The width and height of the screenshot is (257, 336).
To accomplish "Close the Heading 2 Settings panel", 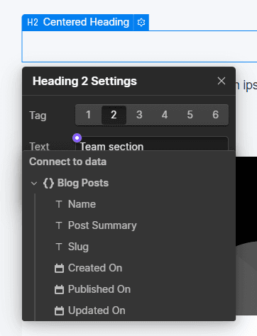I will click(222, 81).
